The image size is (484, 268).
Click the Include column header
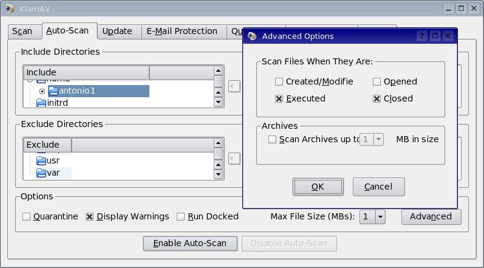(86, 72)
